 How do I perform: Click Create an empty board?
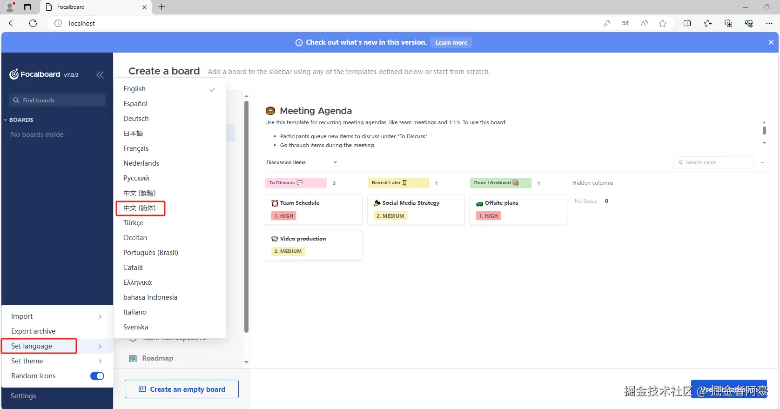coord(182,389)
